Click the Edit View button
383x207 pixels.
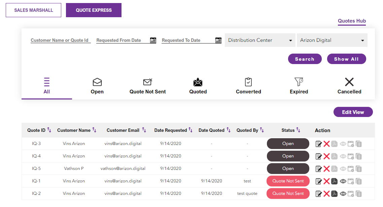click(x=353, y=112)
